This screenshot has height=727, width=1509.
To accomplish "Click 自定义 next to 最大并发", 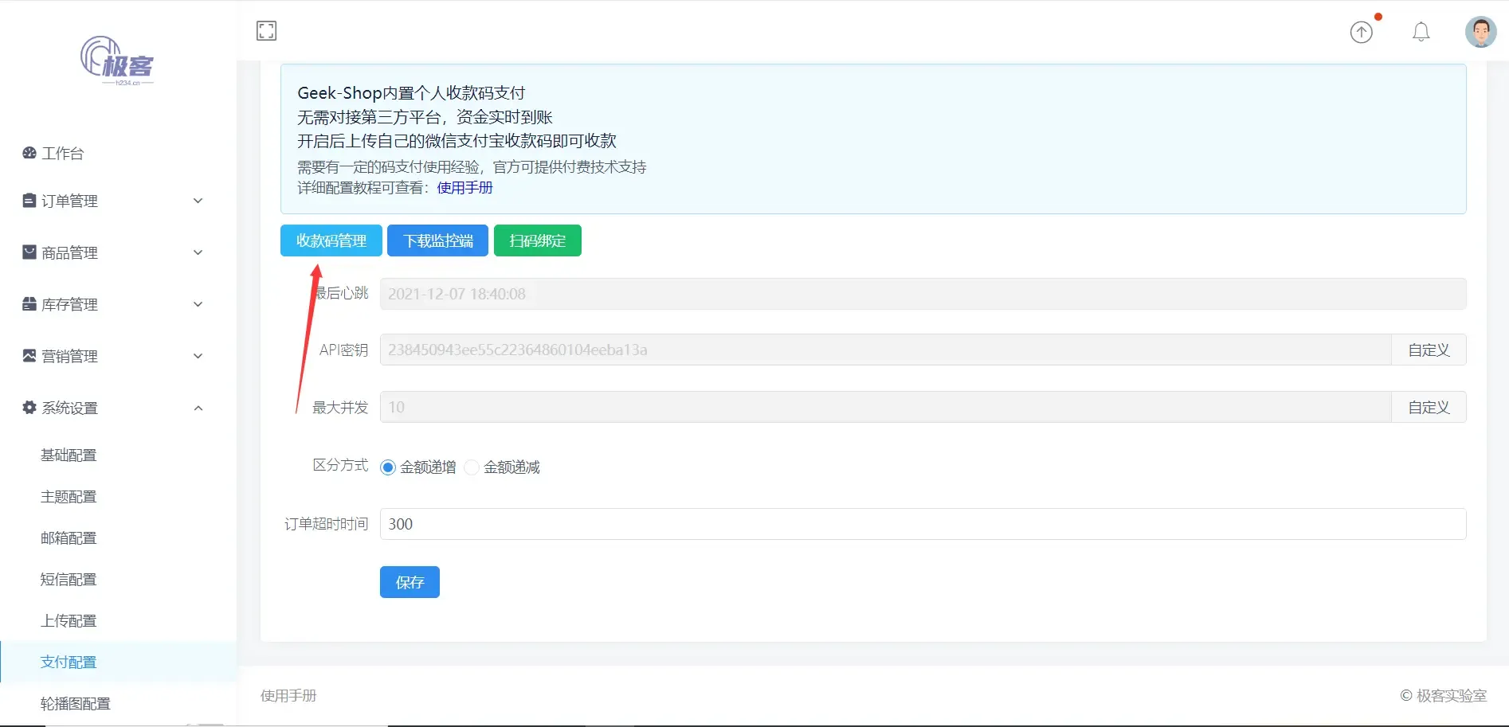I will 1429,407.
